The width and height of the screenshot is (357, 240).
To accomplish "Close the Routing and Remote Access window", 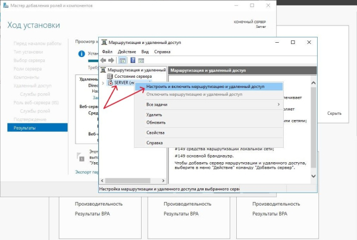I will tap(309, 42).
